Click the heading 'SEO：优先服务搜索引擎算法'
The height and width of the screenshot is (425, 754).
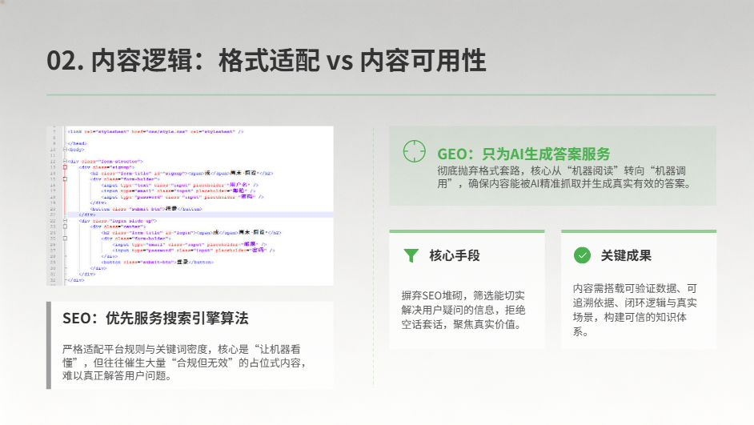(x=155, y=319)
